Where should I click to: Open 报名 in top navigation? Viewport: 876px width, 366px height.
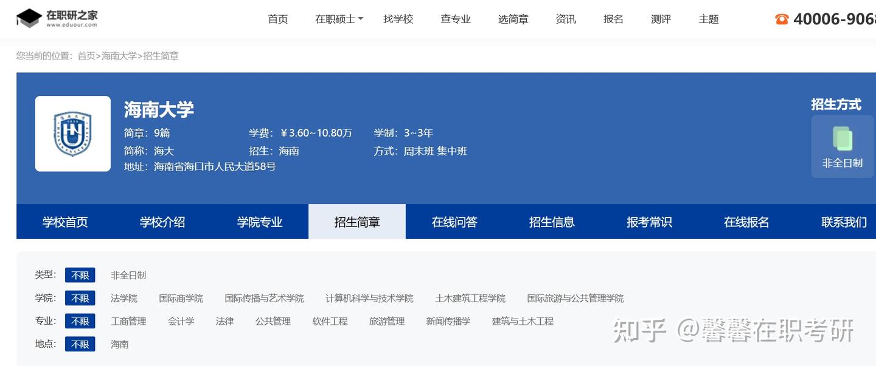coord(613,19)
